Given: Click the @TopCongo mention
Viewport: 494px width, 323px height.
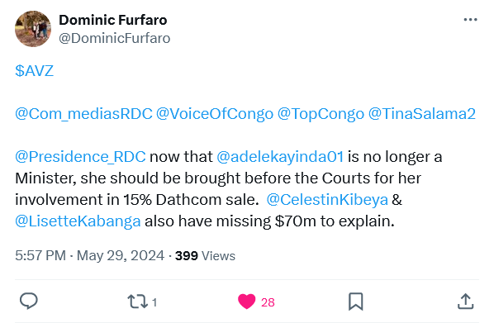Looking at the screenshot, I should 321,114.
